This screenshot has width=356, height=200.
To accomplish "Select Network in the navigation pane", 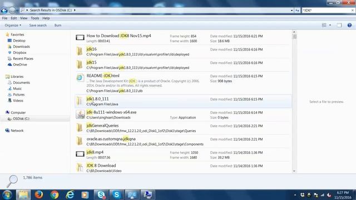I will pyautogui.click(x=14, y=131).
